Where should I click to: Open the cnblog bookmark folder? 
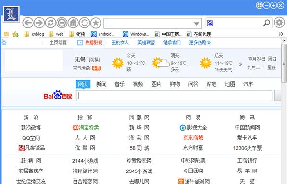point(34,34)
